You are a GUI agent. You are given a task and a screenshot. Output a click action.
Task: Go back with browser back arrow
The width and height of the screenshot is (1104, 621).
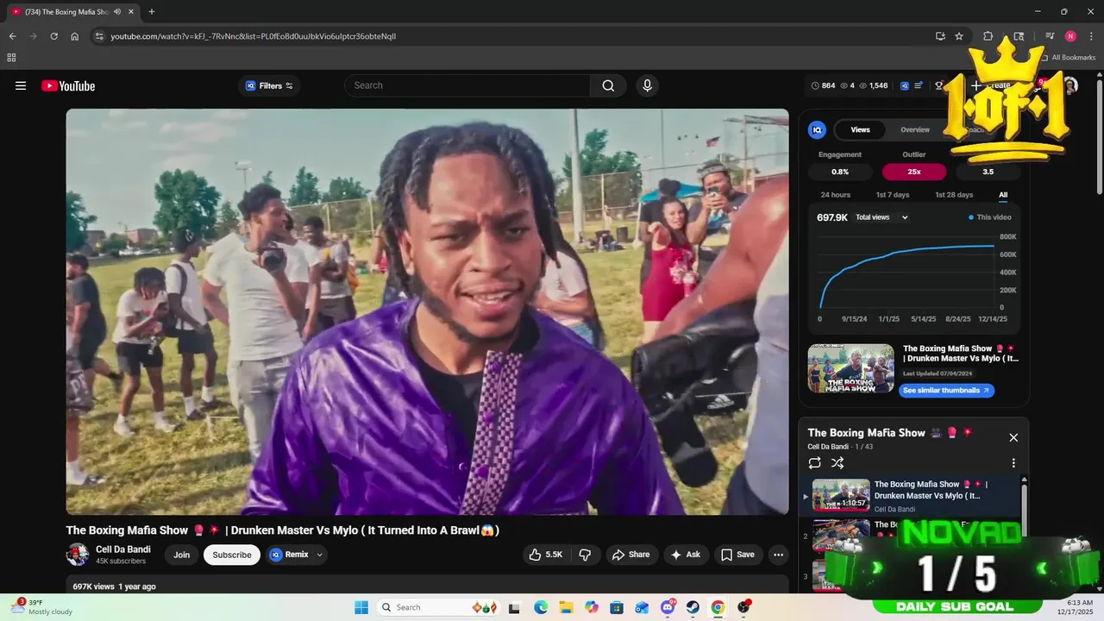[12, 36]
